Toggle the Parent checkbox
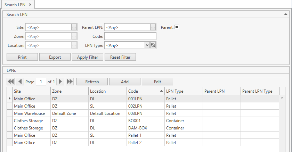The image size is (292, 152). [177, 27]
